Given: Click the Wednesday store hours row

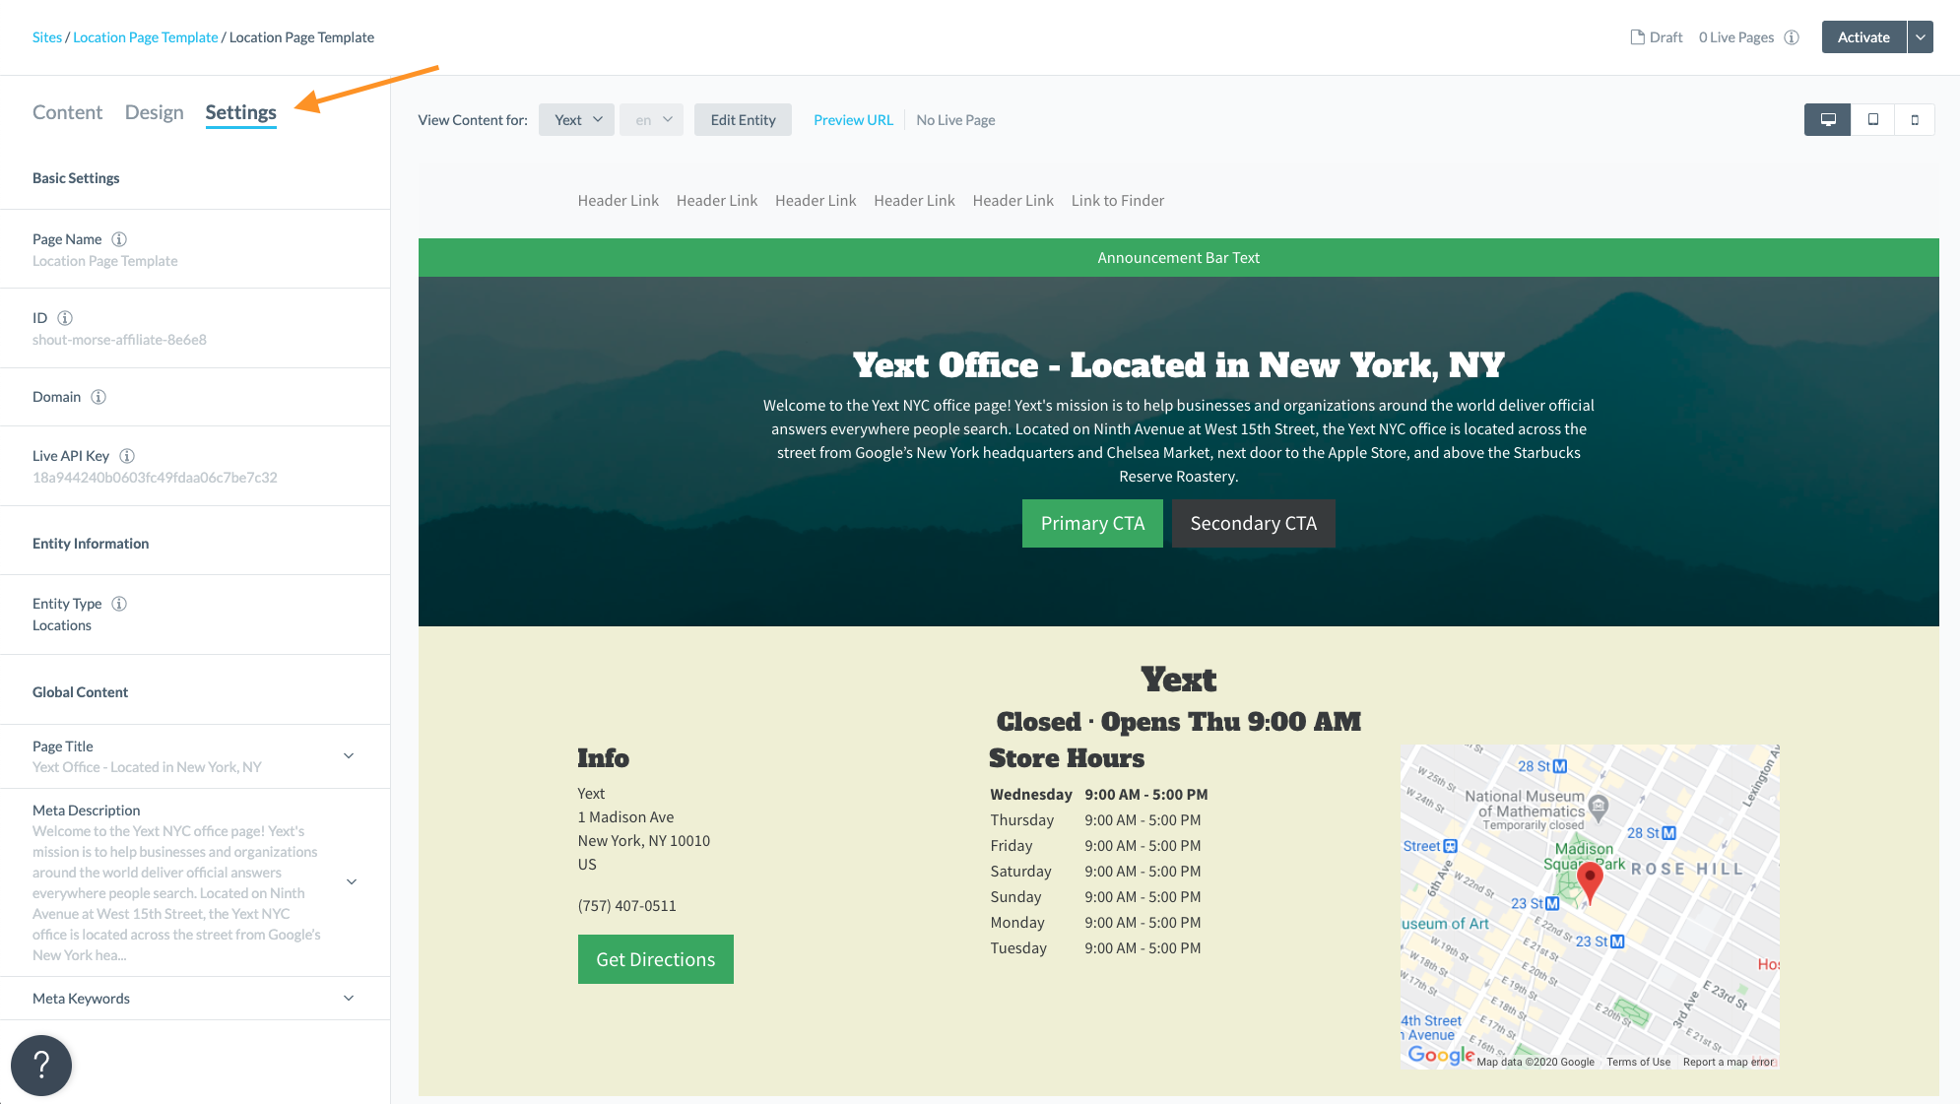Looking at the screenshot, I should [x=1098, y=795].
